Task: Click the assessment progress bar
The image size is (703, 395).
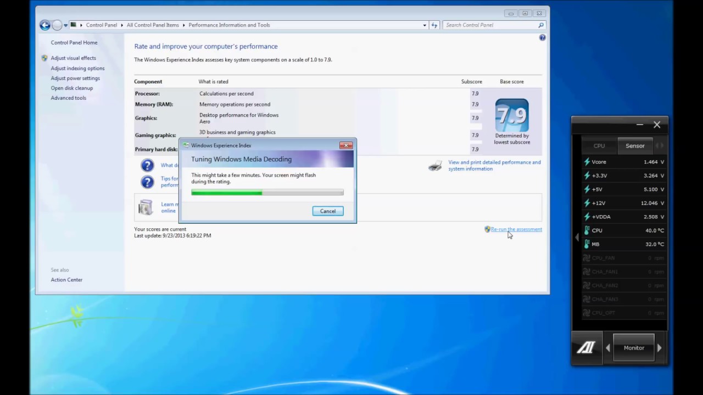Action: pyautogui.click(x=267, y=193)
